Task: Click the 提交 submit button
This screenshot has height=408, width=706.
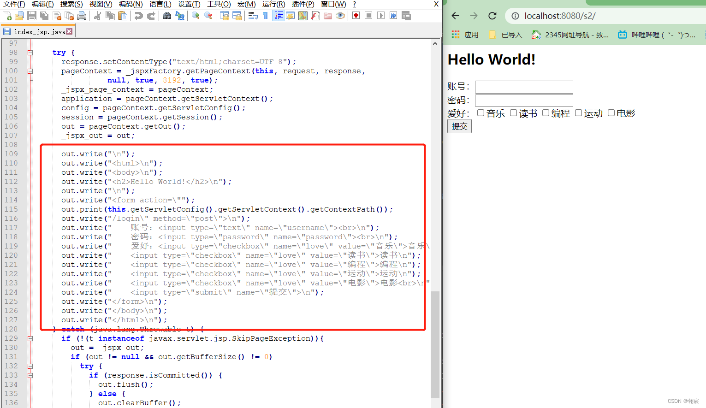Action: 459,126
